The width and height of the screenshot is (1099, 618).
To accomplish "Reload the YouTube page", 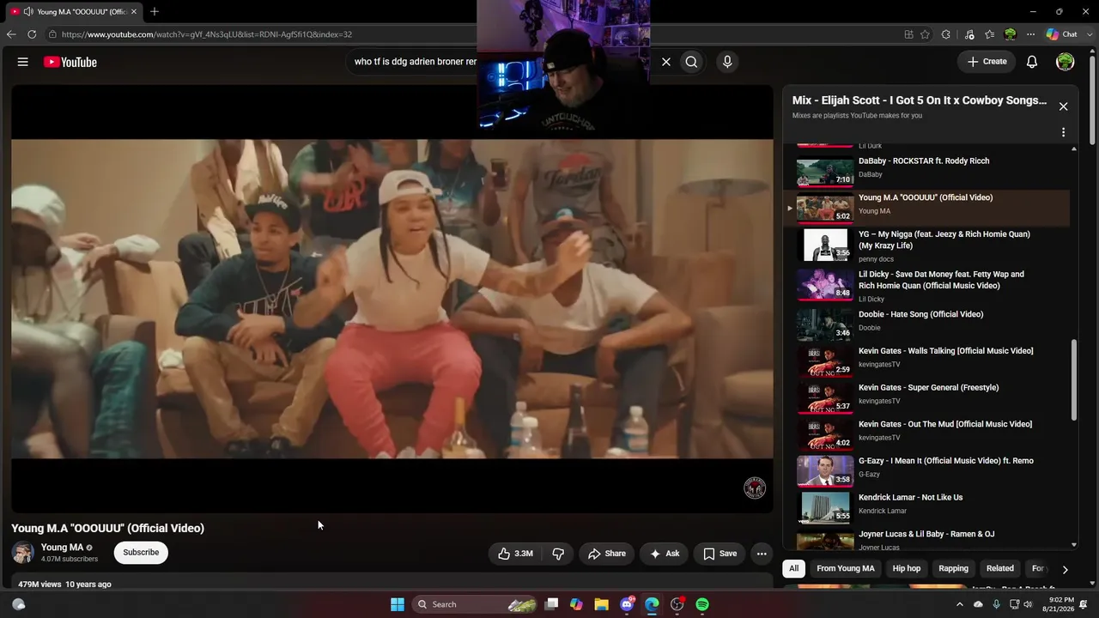I will coord(32,34).
